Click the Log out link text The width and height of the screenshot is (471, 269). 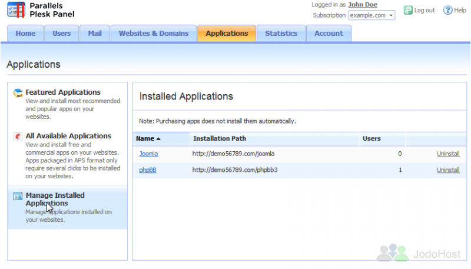[424, 10]
